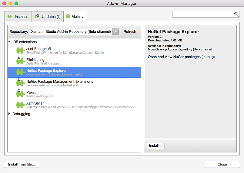Click the Debugging category label
The image size is (244, 173).
(x=21, y=114)
